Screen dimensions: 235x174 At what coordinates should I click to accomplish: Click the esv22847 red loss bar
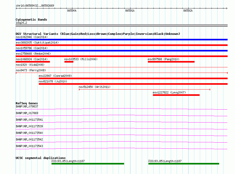[133, 78]
